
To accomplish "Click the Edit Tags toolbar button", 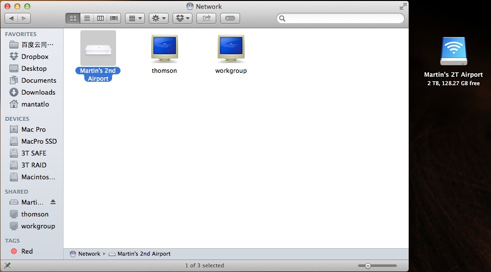I will coord(230,18).
